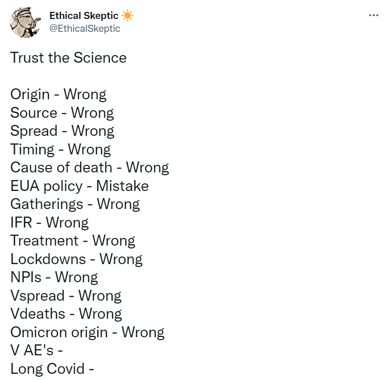Click the "Treatment - Wrong" line
This screenshot has width=387, height=380.
[73, 240]
